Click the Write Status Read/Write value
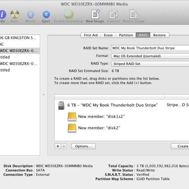 click(x=145, y=170)
